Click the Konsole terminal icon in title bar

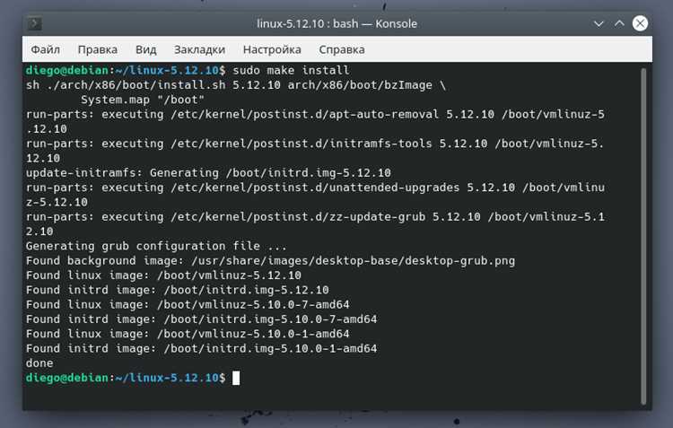click(x=34, y=23)
